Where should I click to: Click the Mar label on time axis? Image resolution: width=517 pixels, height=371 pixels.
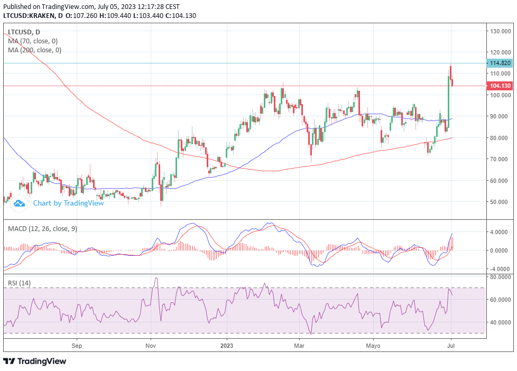(x=299, y=346)
